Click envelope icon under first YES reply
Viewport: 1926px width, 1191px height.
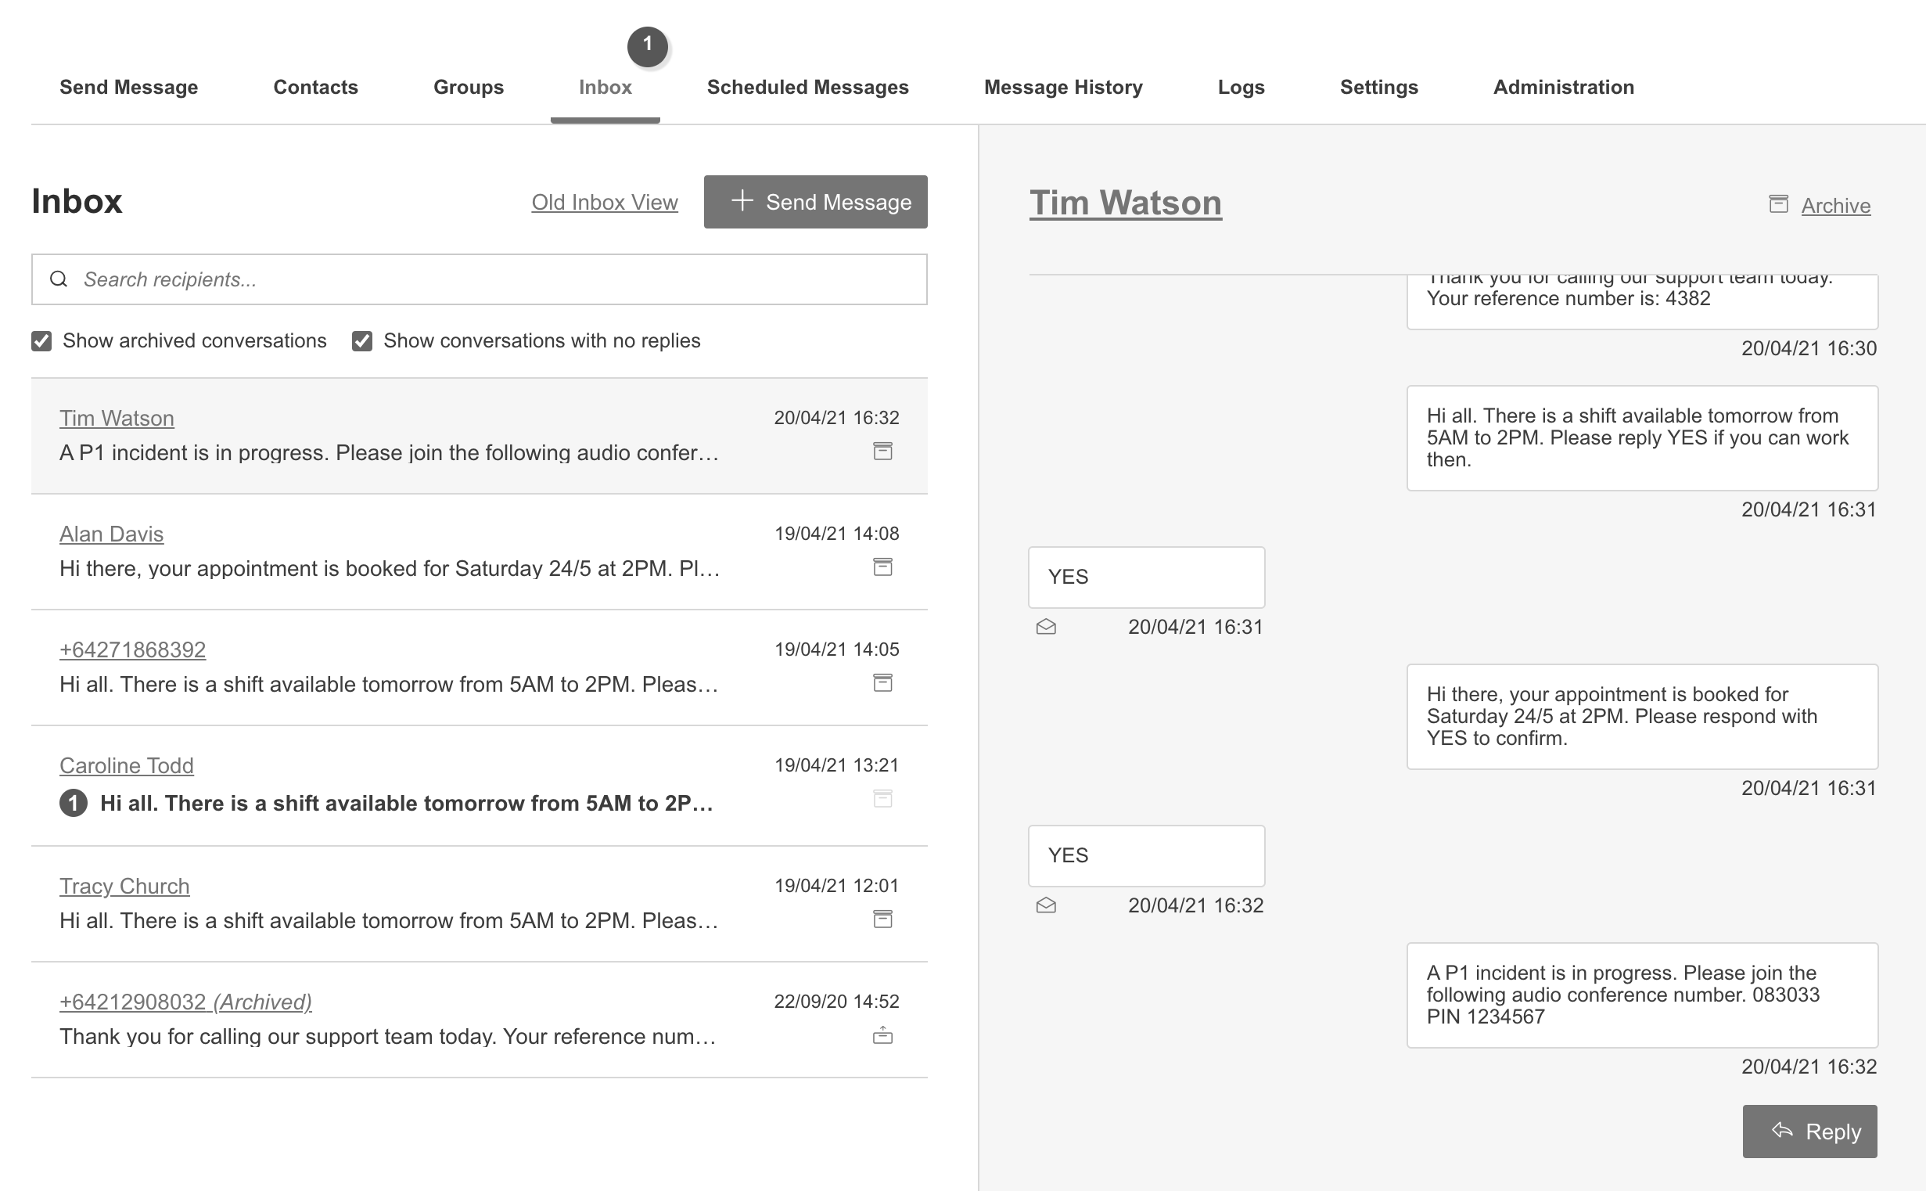pyautogui.click(x=1046, y=627)
